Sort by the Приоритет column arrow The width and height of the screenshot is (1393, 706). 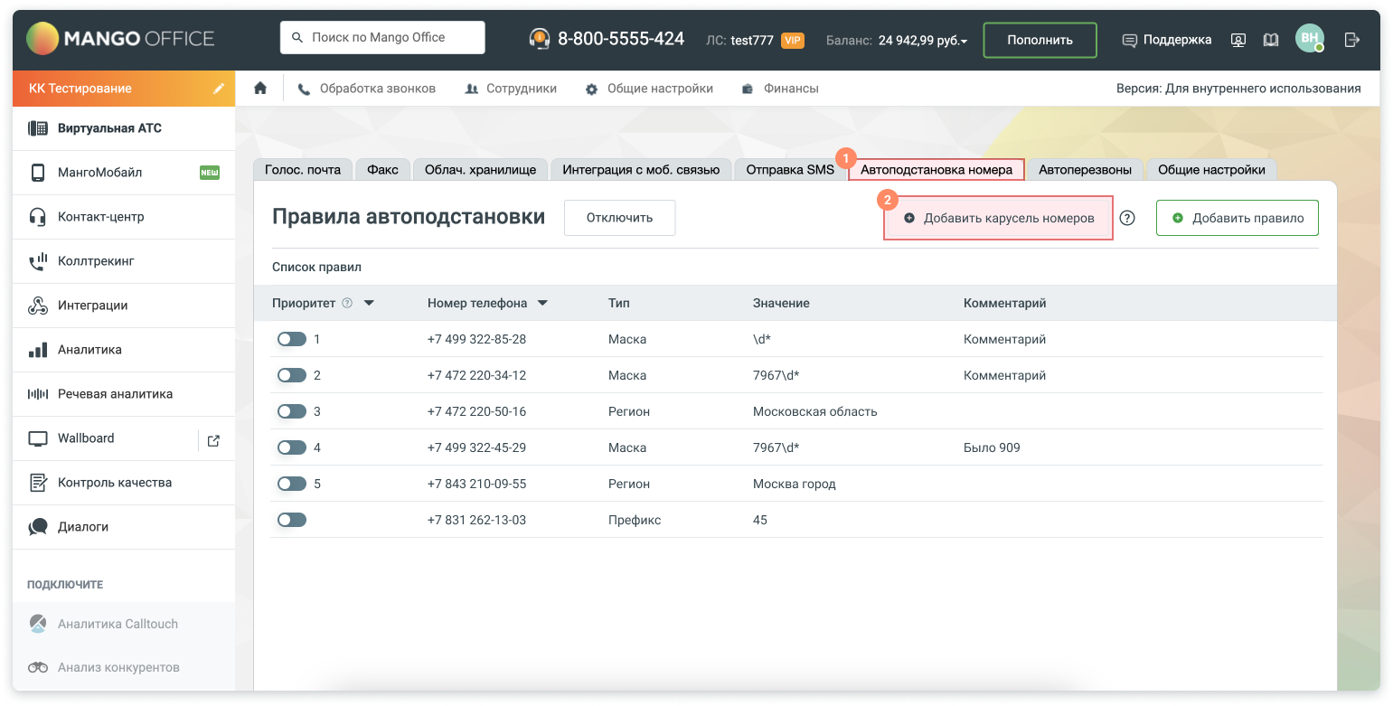369,304
